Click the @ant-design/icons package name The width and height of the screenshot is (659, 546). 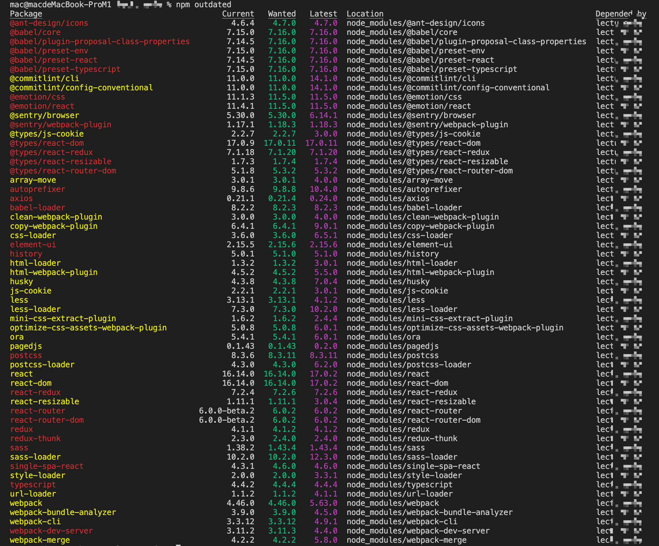pyautogui.click(x=49, y=23)
